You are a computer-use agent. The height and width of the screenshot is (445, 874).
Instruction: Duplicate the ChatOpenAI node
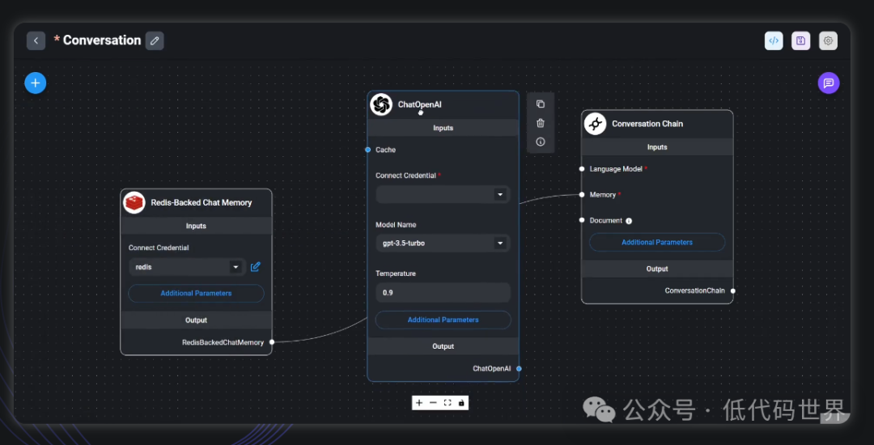coord(540,104)
